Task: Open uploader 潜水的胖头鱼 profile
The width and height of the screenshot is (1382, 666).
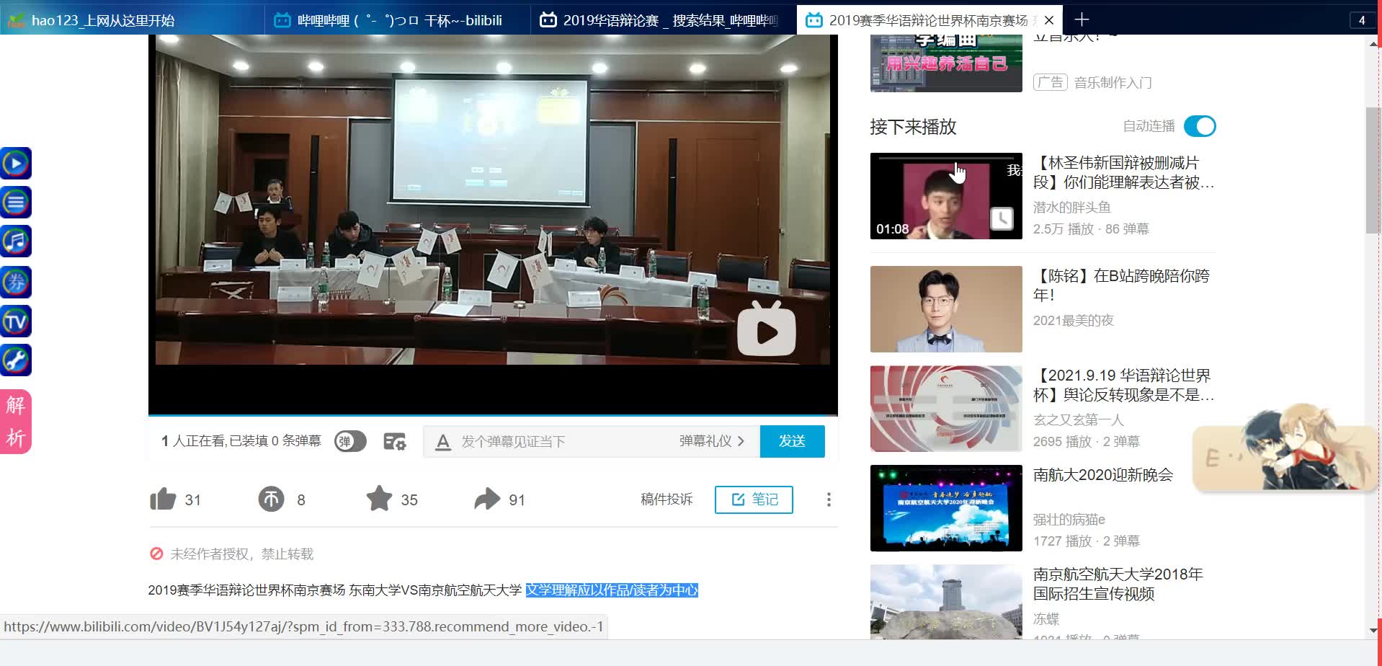Action: tap(1072, 208)
